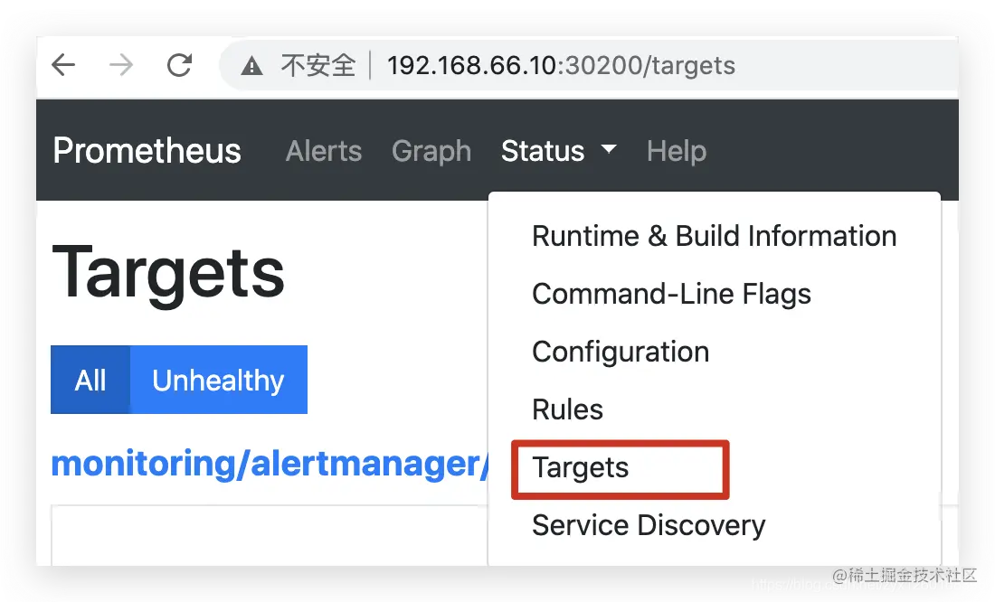
Task: Go to the Alerts page
Action: click(324, 151)
